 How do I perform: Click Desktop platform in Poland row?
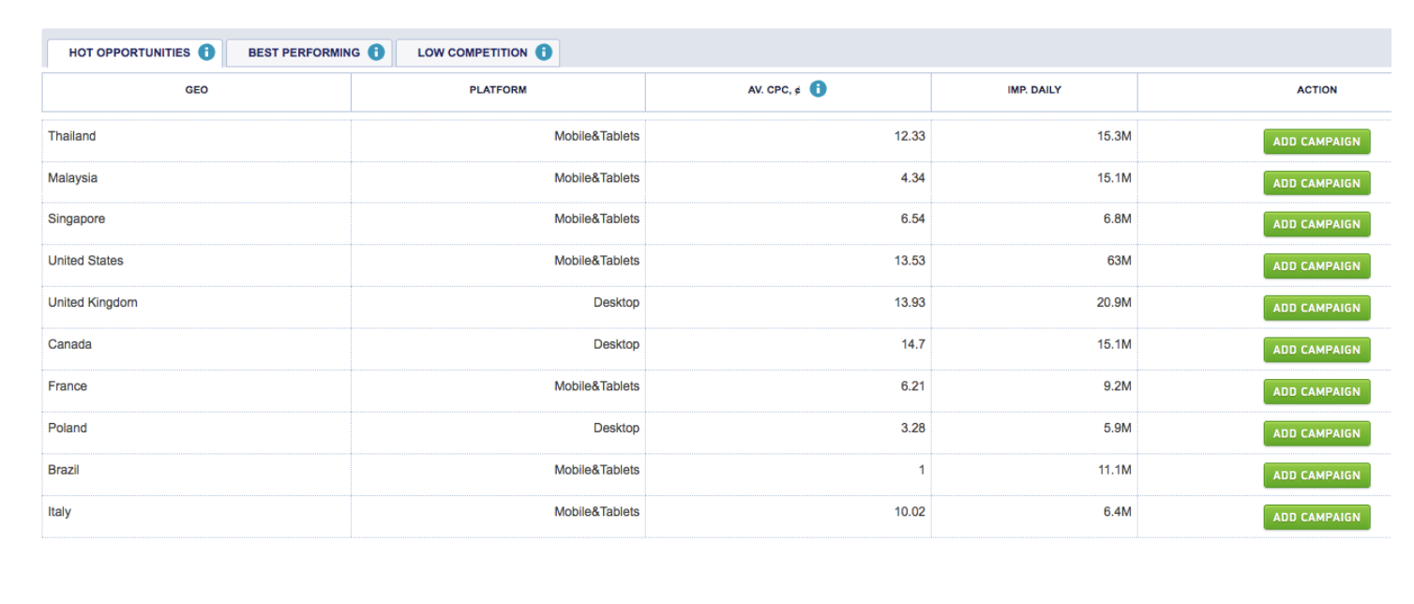pyautogui.click(x=616, y=428)
